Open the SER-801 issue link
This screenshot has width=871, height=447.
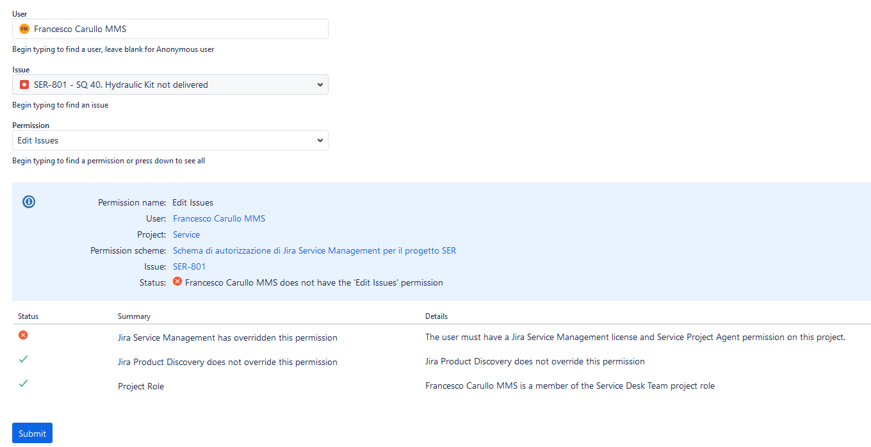[x=189, y=266]
